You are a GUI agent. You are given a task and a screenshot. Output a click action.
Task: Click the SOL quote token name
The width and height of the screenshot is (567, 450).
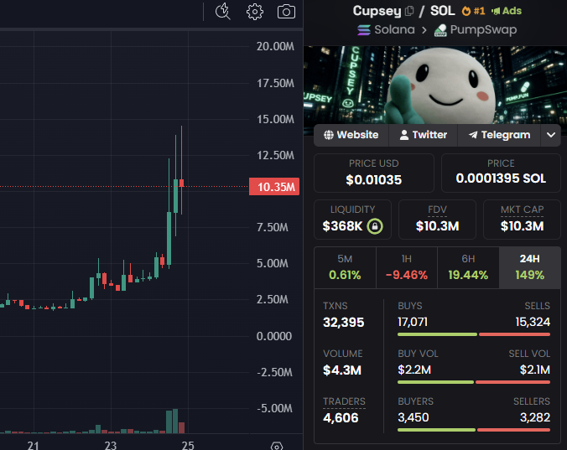[x=442, y=11]
